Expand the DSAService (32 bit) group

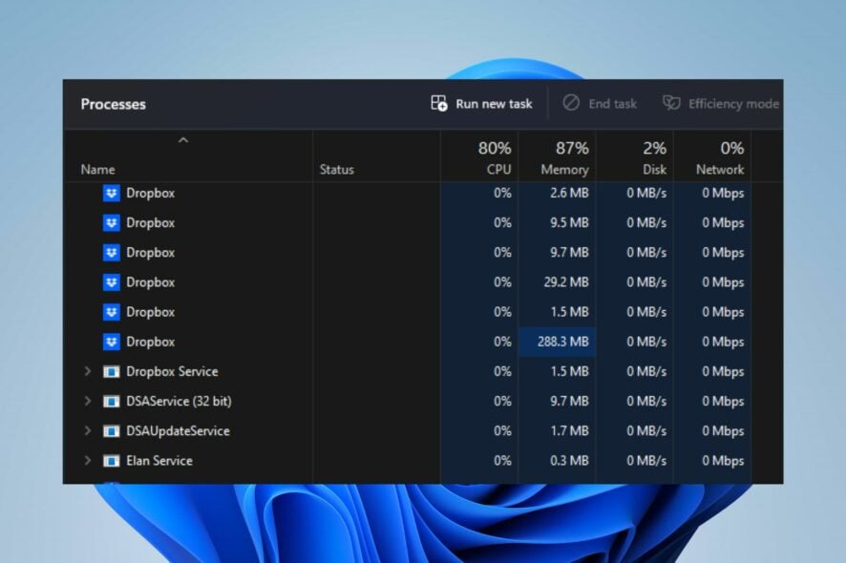[x=88, y=401]
